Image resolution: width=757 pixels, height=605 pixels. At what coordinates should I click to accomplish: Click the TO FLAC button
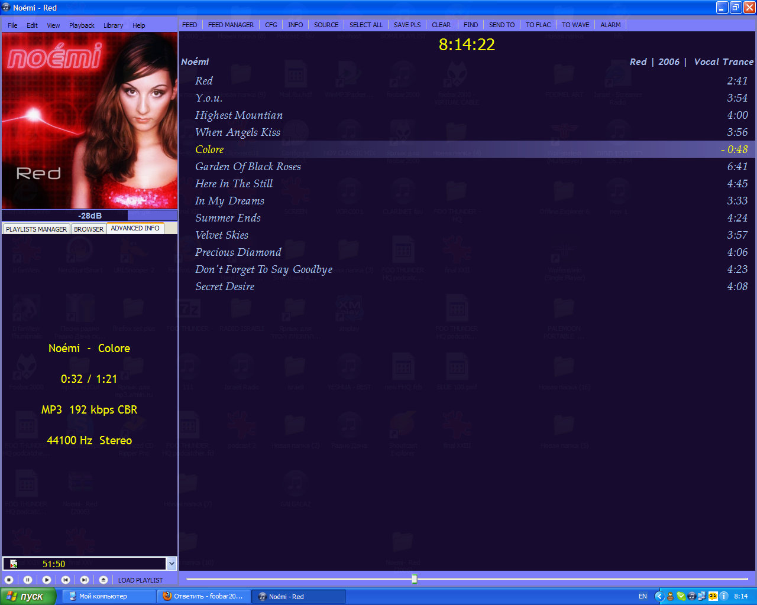point(538,25)
